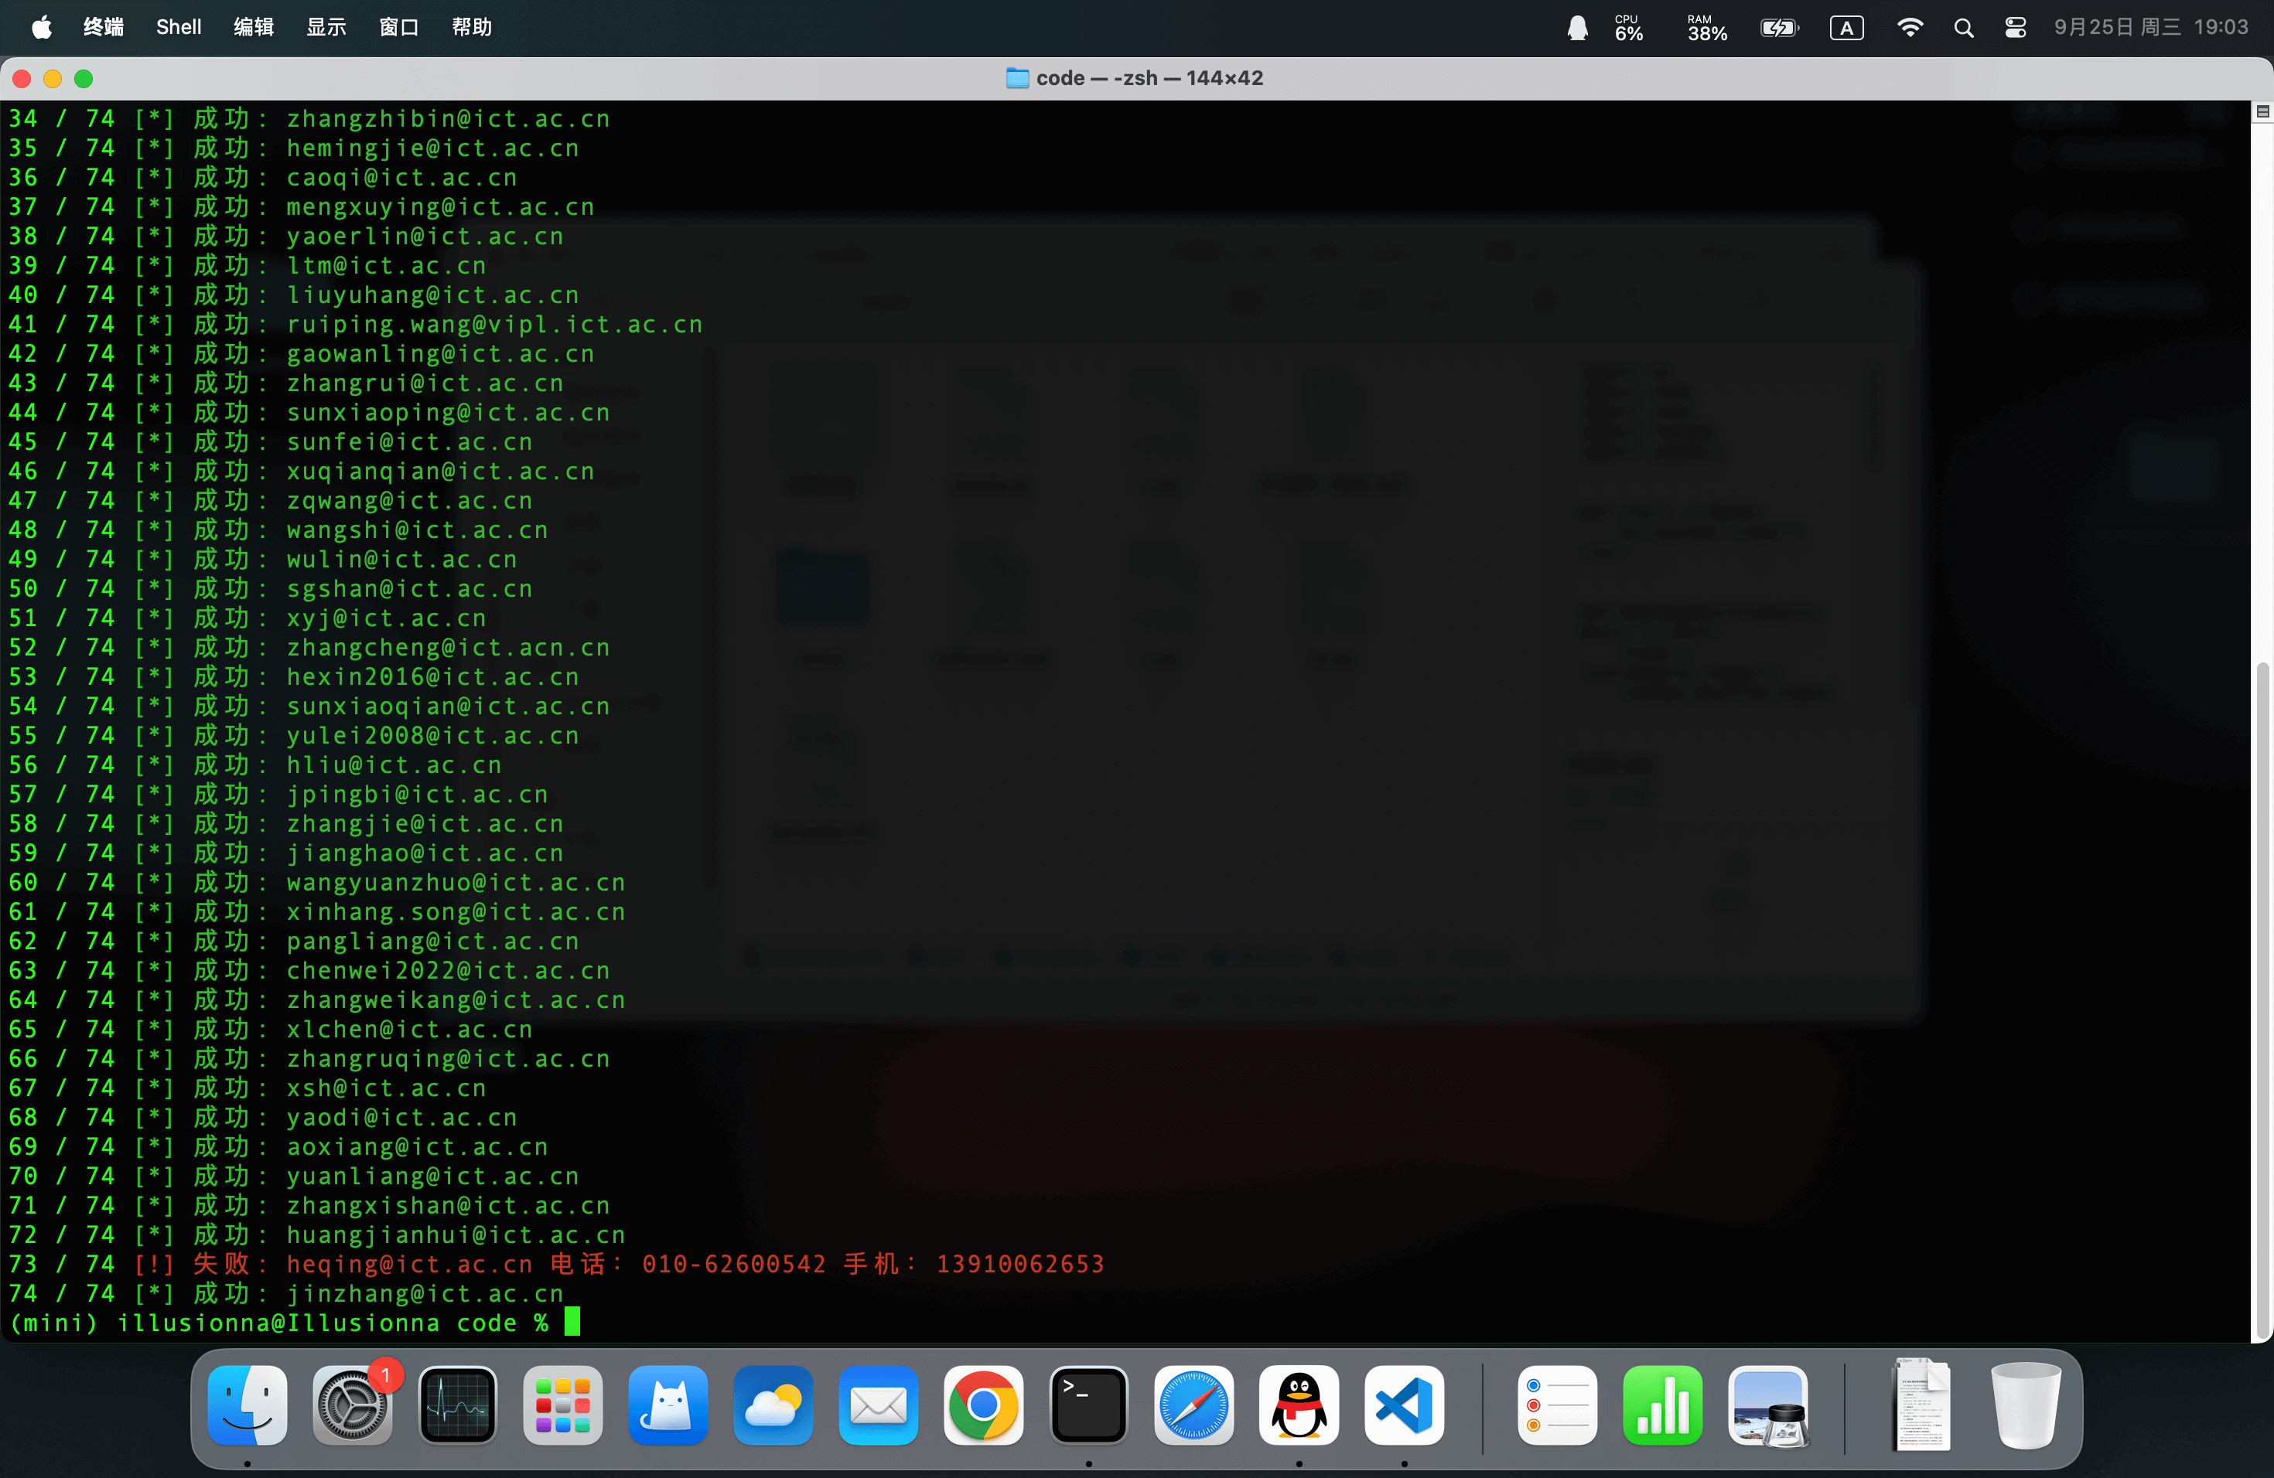Open Spotlight search magnifier
Viewport: 2274px width, 1478px height.
coord(1964,28)
